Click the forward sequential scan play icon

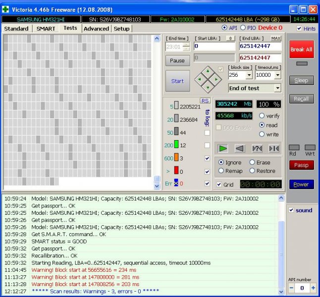tap(223, 148)
